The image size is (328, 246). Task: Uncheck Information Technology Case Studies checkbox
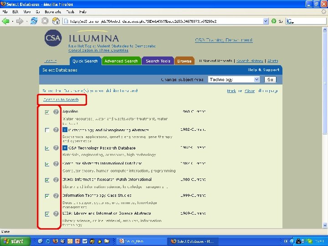[x=47, y=196]
